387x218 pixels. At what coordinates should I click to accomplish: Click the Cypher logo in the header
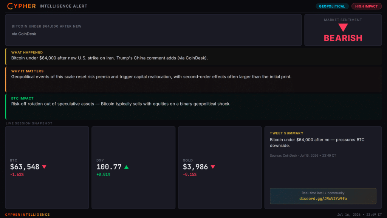tap(22, 6)
